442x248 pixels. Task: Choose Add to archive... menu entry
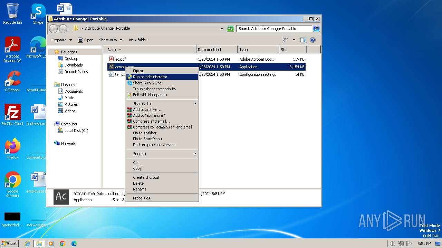click(162, 110)
